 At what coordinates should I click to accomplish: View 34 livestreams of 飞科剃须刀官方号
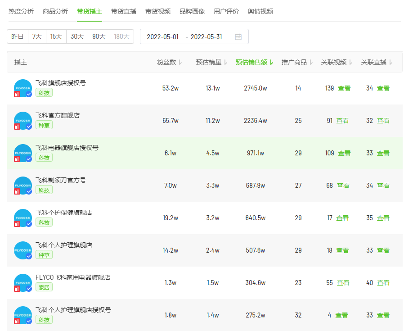pyautogui.click(x=383, y=186)
